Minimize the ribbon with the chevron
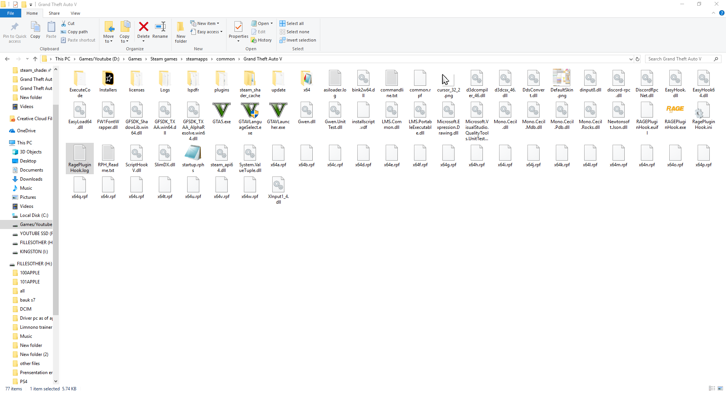 [714, 13]
